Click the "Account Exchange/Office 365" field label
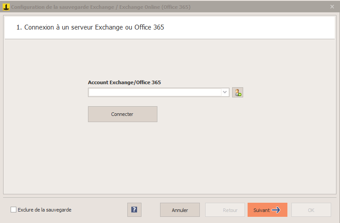Viewport: 340px width, 223px height. (x=124, y=82)
